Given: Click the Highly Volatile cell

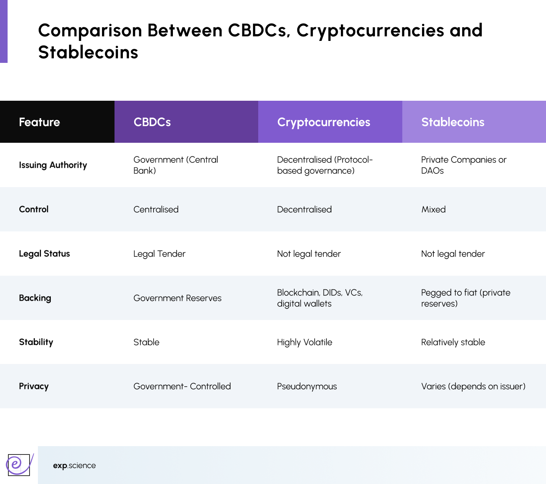Looking at the screenshot, I should coord(304,342).
